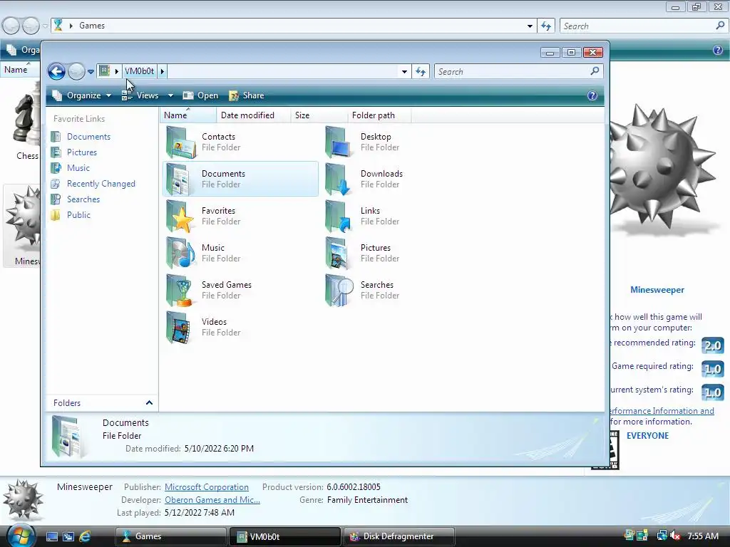The width and height of the screenshot is (730, 547).
Task: Select the Documents folder icon in file list
Action: 179,179
